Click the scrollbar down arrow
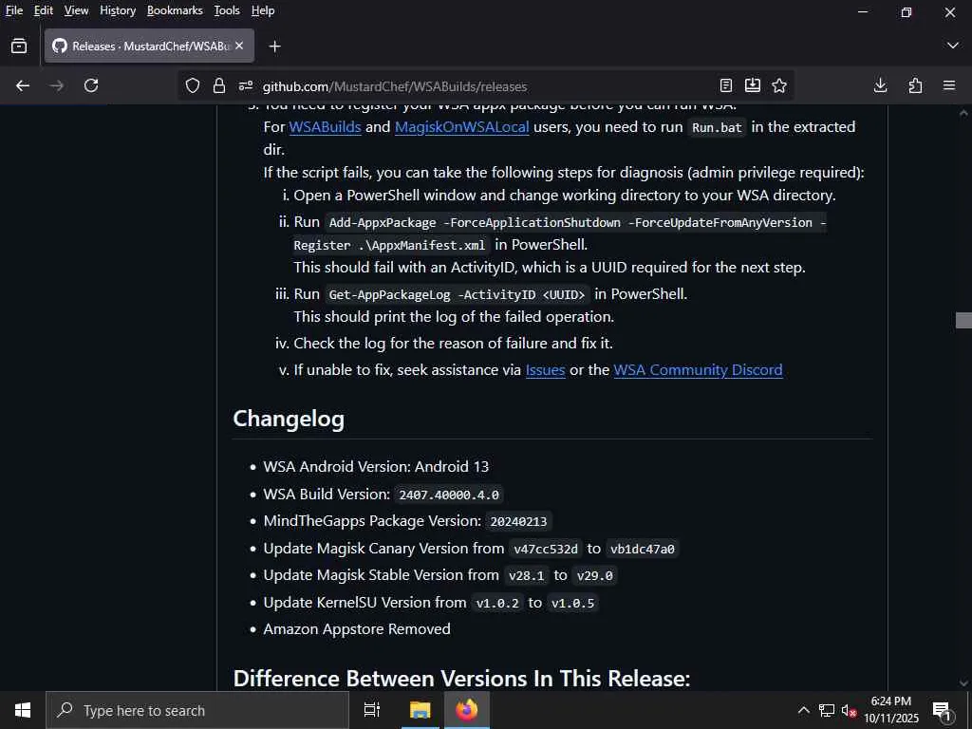Image resolution: width=972 pixels, height=729 pixels. click(x=963, y=683)
